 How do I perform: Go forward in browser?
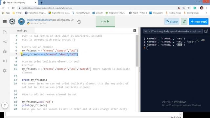pyautogui.click(x=8, y=8)
